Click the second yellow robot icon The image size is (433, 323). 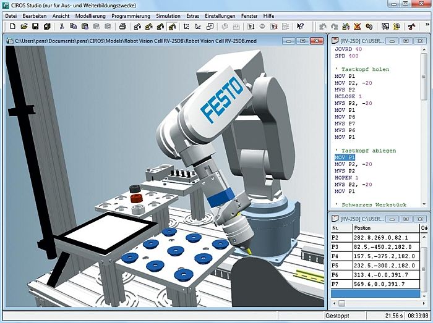click(x=149, y=27)
